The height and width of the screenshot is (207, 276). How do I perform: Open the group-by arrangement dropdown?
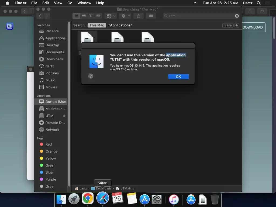click(111, 16)
